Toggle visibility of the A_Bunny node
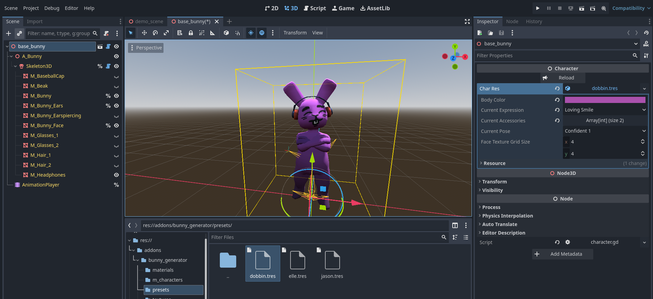 [x=116, y=56]
